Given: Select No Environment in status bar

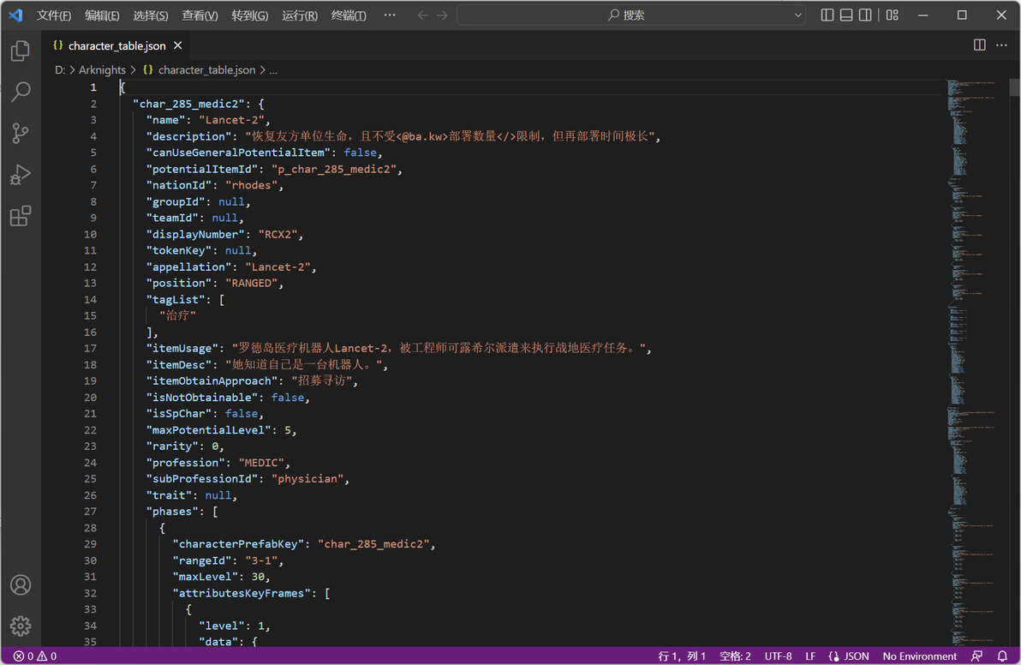Looking at the screenshot, I should coord(919,656).
